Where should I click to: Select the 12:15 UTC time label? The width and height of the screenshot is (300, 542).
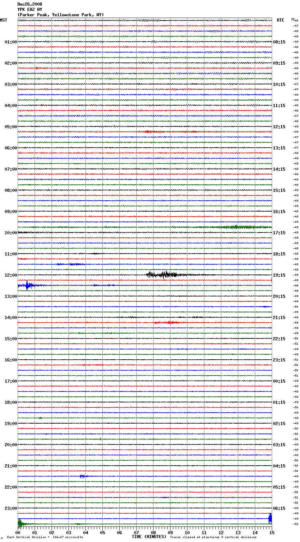tap(279, 127)
